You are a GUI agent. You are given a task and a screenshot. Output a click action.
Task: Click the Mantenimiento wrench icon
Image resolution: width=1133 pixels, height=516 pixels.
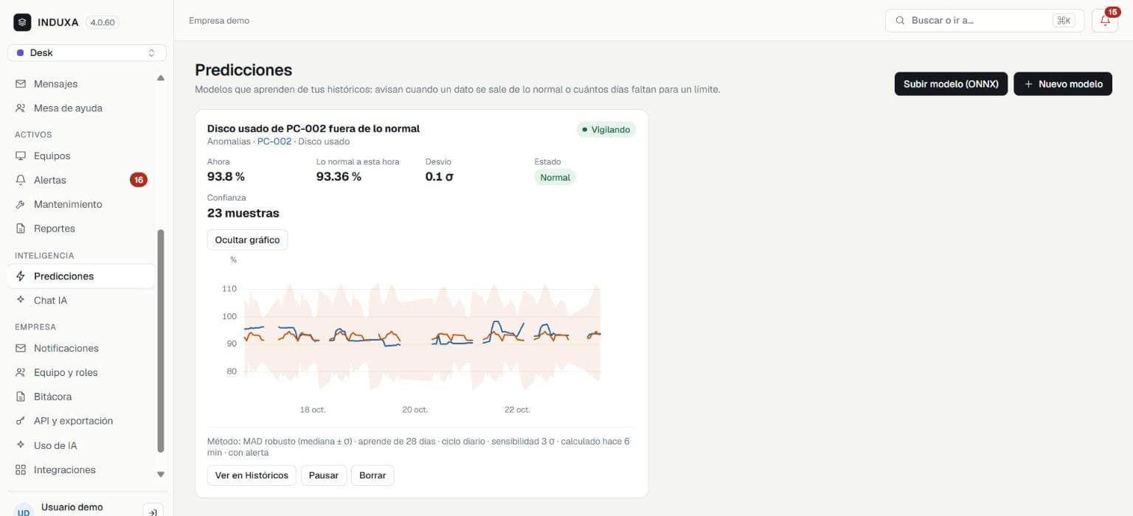coord(21,204)
